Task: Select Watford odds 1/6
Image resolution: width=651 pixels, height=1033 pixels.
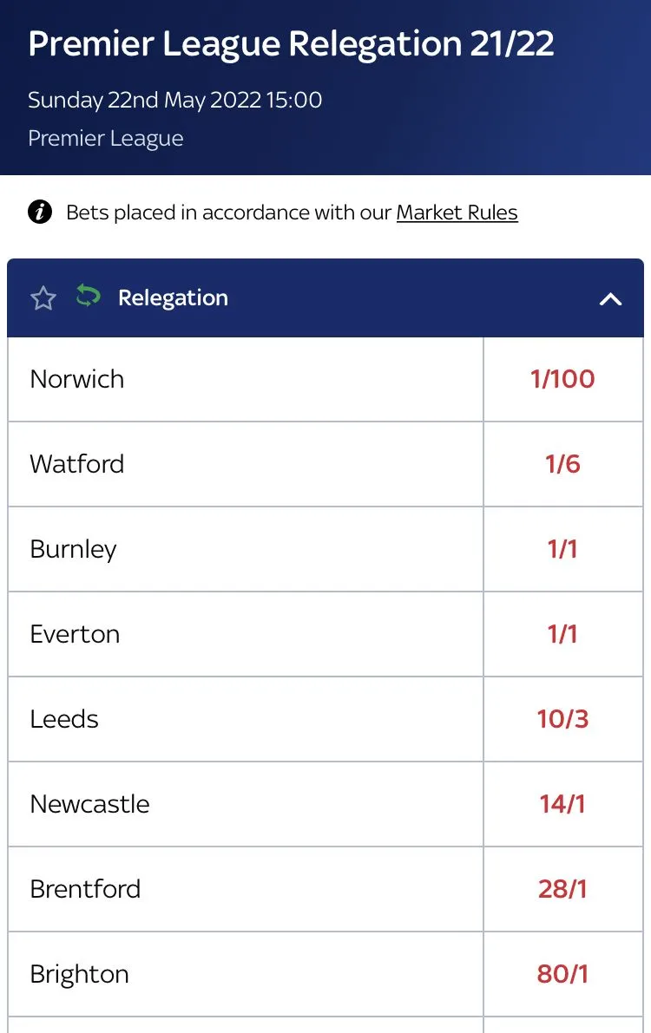Action: 562,464
